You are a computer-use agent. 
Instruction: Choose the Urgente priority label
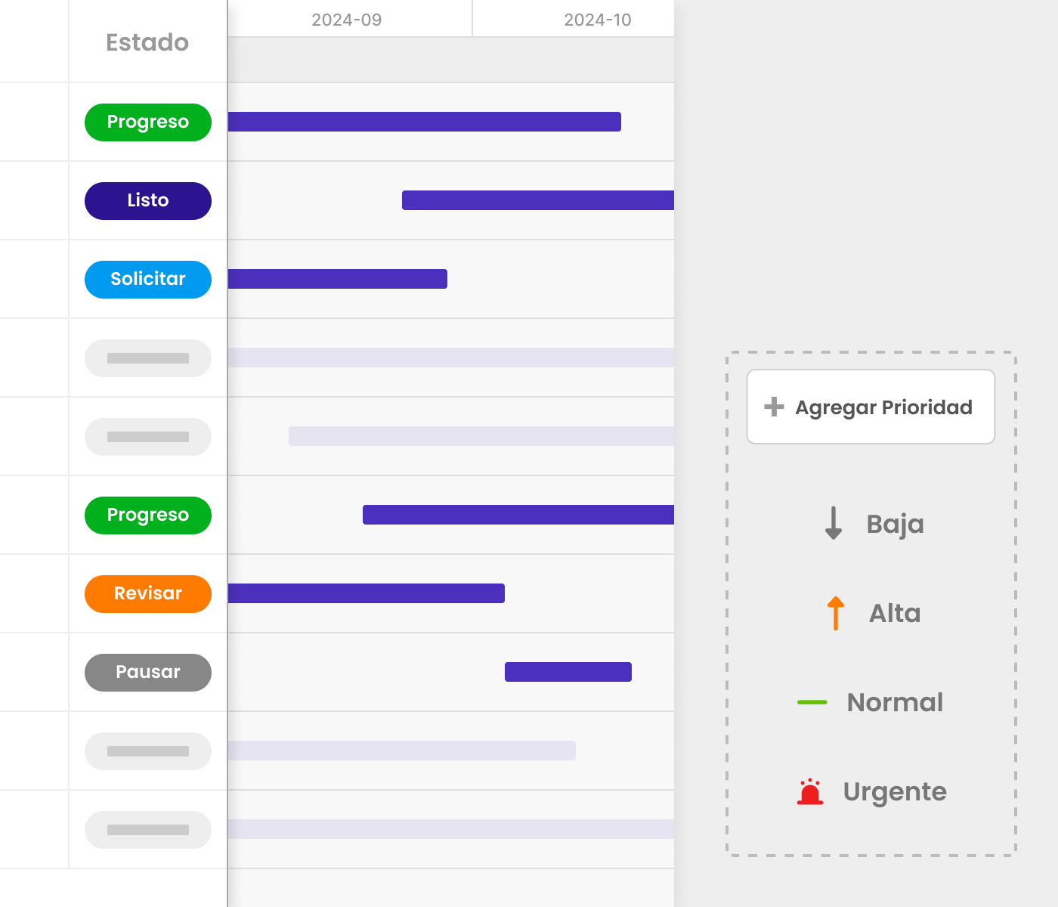[895, 791]
